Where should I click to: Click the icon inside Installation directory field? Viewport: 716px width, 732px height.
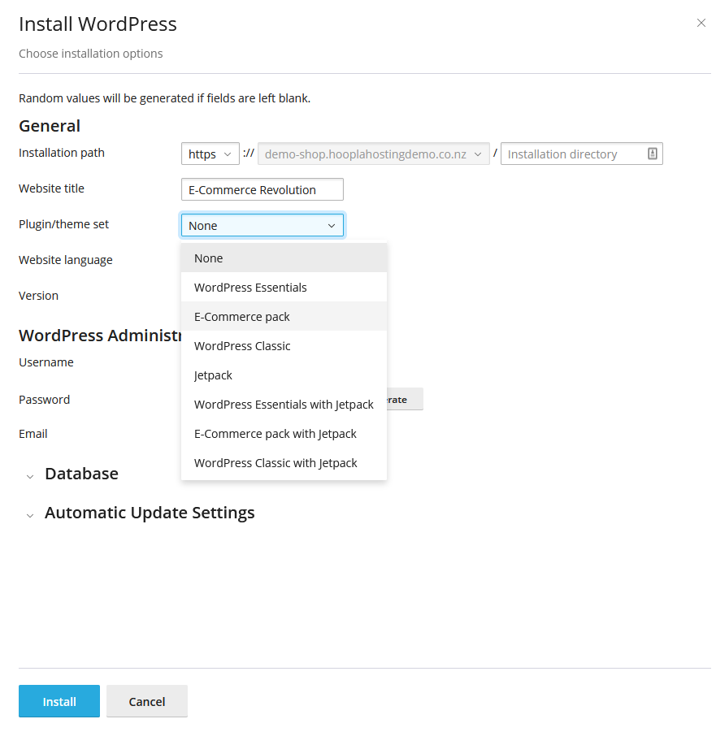652,154
